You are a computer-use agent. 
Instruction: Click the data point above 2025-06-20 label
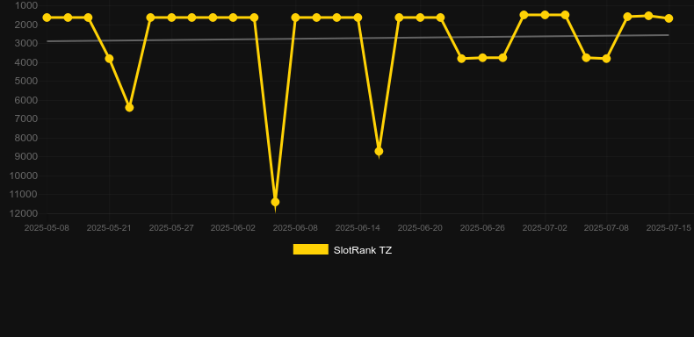420,18
